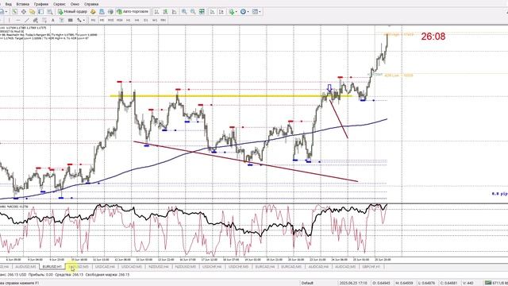Select the H4 timeframe
The width and height of the screenshot is (508, 286).
click(x=137, y=20)
